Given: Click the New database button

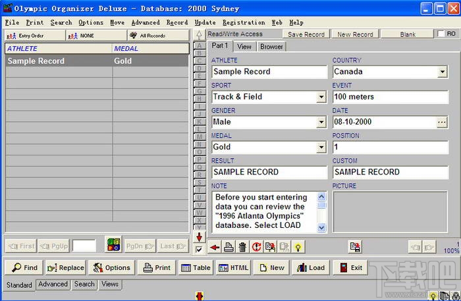Looking at the screenshot, I should click(x=271, y=267).
